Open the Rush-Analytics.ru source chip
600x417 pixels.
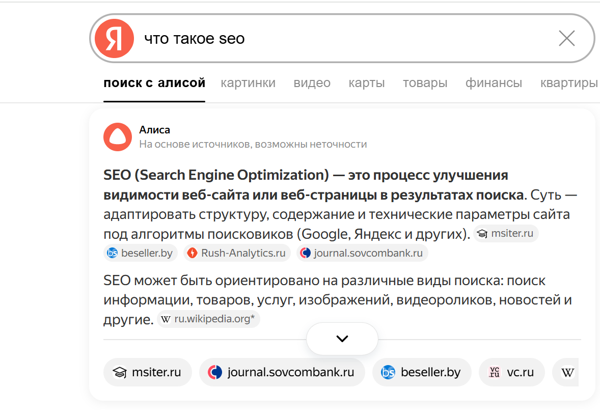[x=237, y=253]
